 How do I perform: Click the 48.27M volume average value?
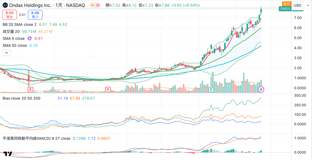45,32
